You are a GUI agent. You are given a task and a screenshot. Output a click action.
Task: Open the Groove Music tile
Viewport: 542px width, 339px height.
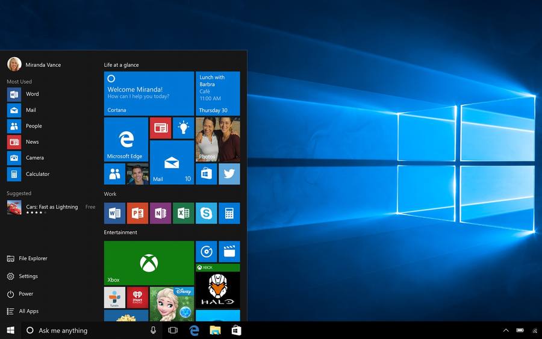207,252
